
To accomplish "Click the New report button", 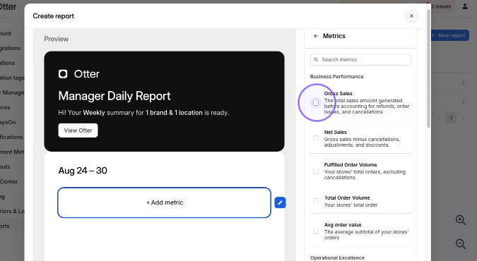I will [x=449, y=35].
